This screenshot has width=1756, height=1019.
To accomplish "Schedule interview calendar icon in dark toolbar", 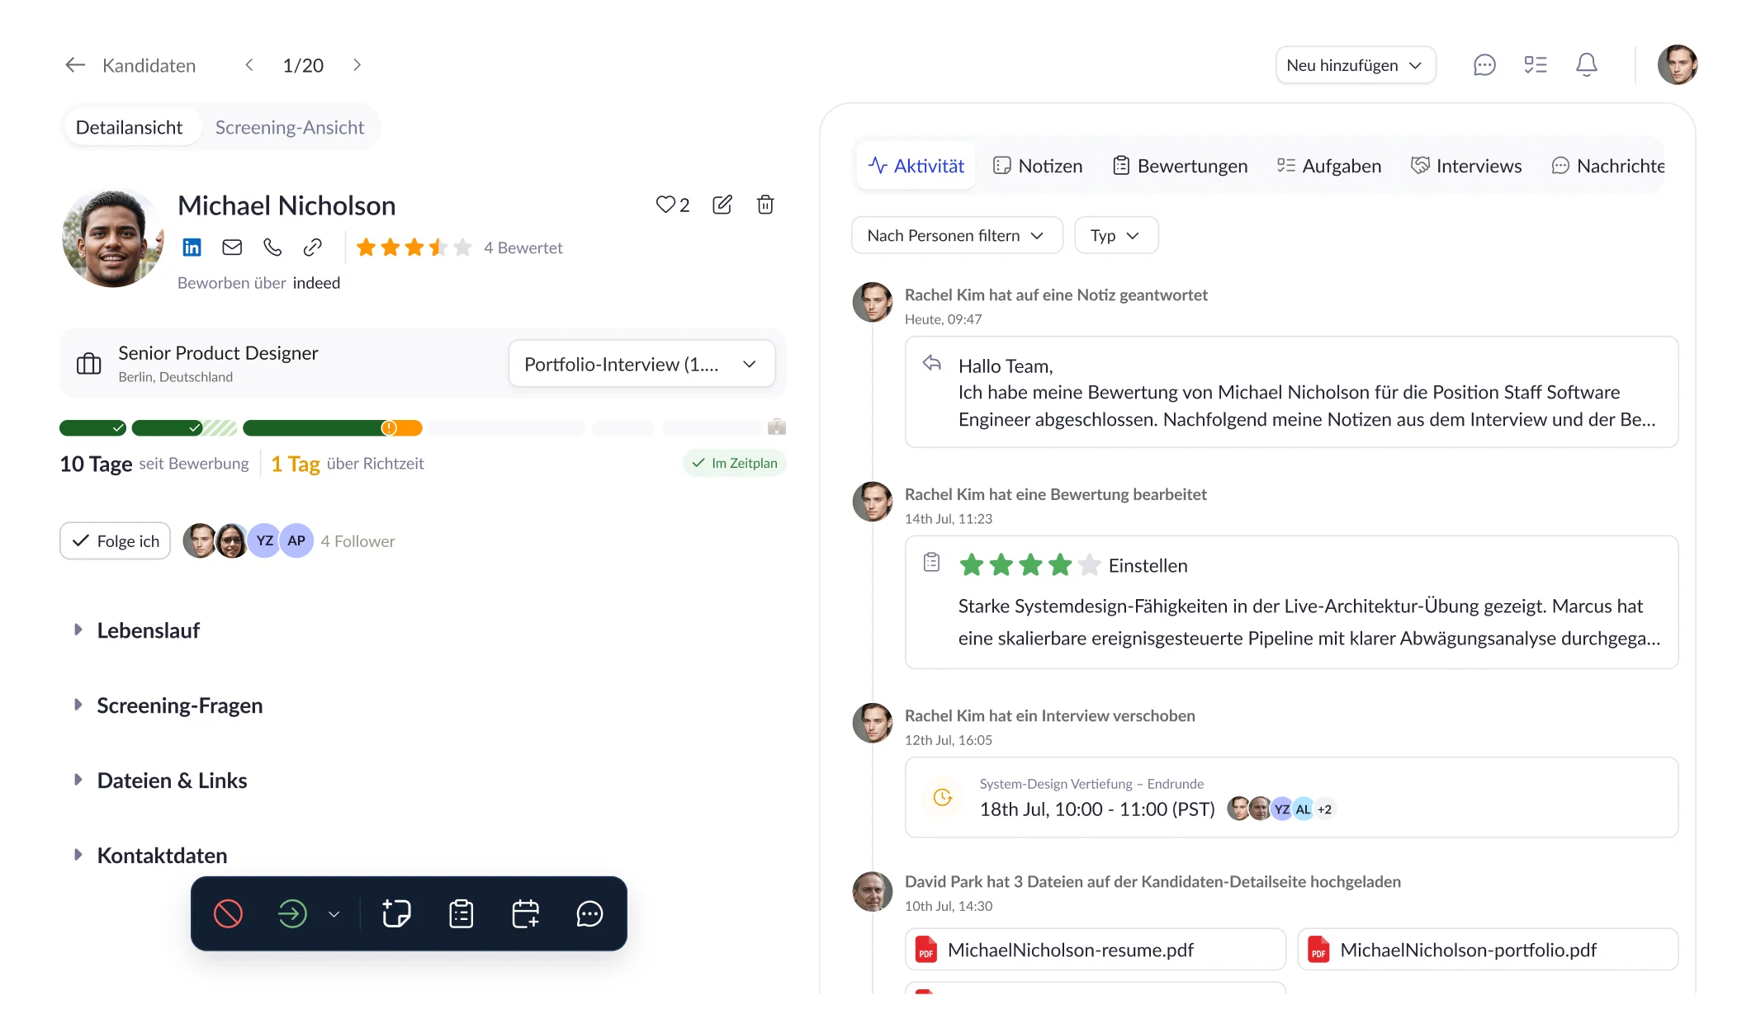I will point(525,914).
